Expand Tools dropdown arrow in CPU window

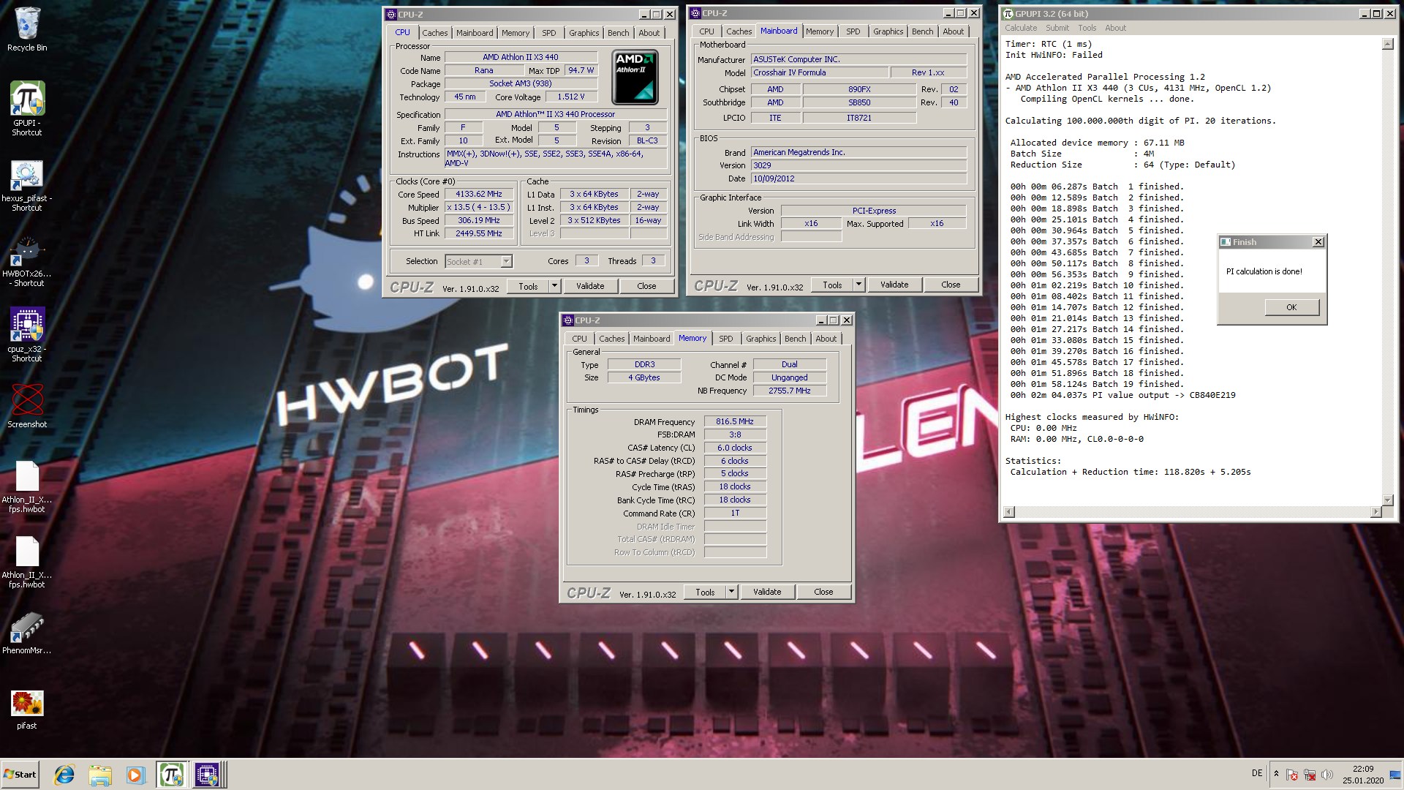[x=554, y=286]
